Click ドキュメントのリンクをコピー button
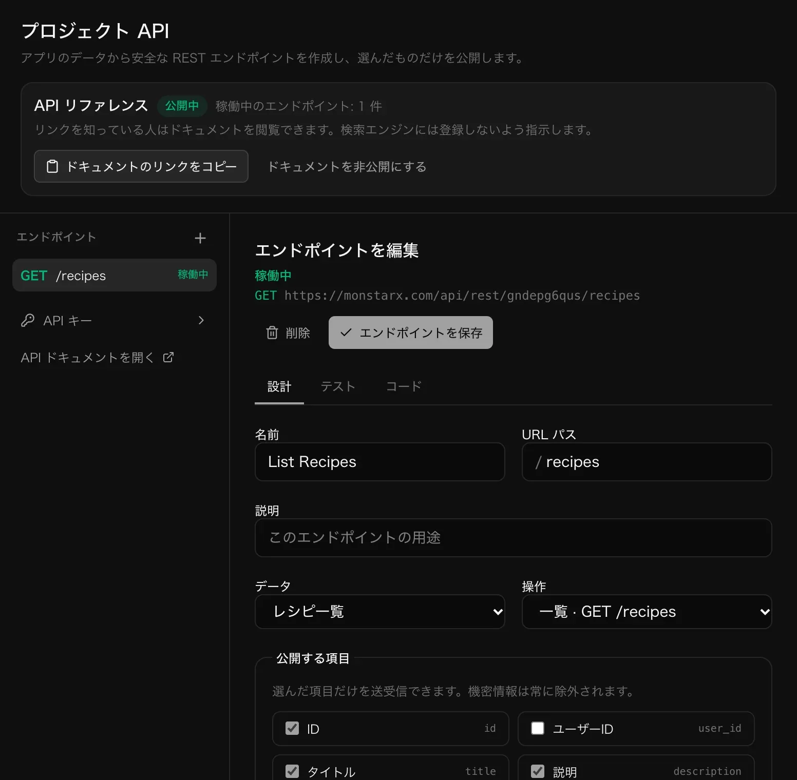 [x=141, y=166]
